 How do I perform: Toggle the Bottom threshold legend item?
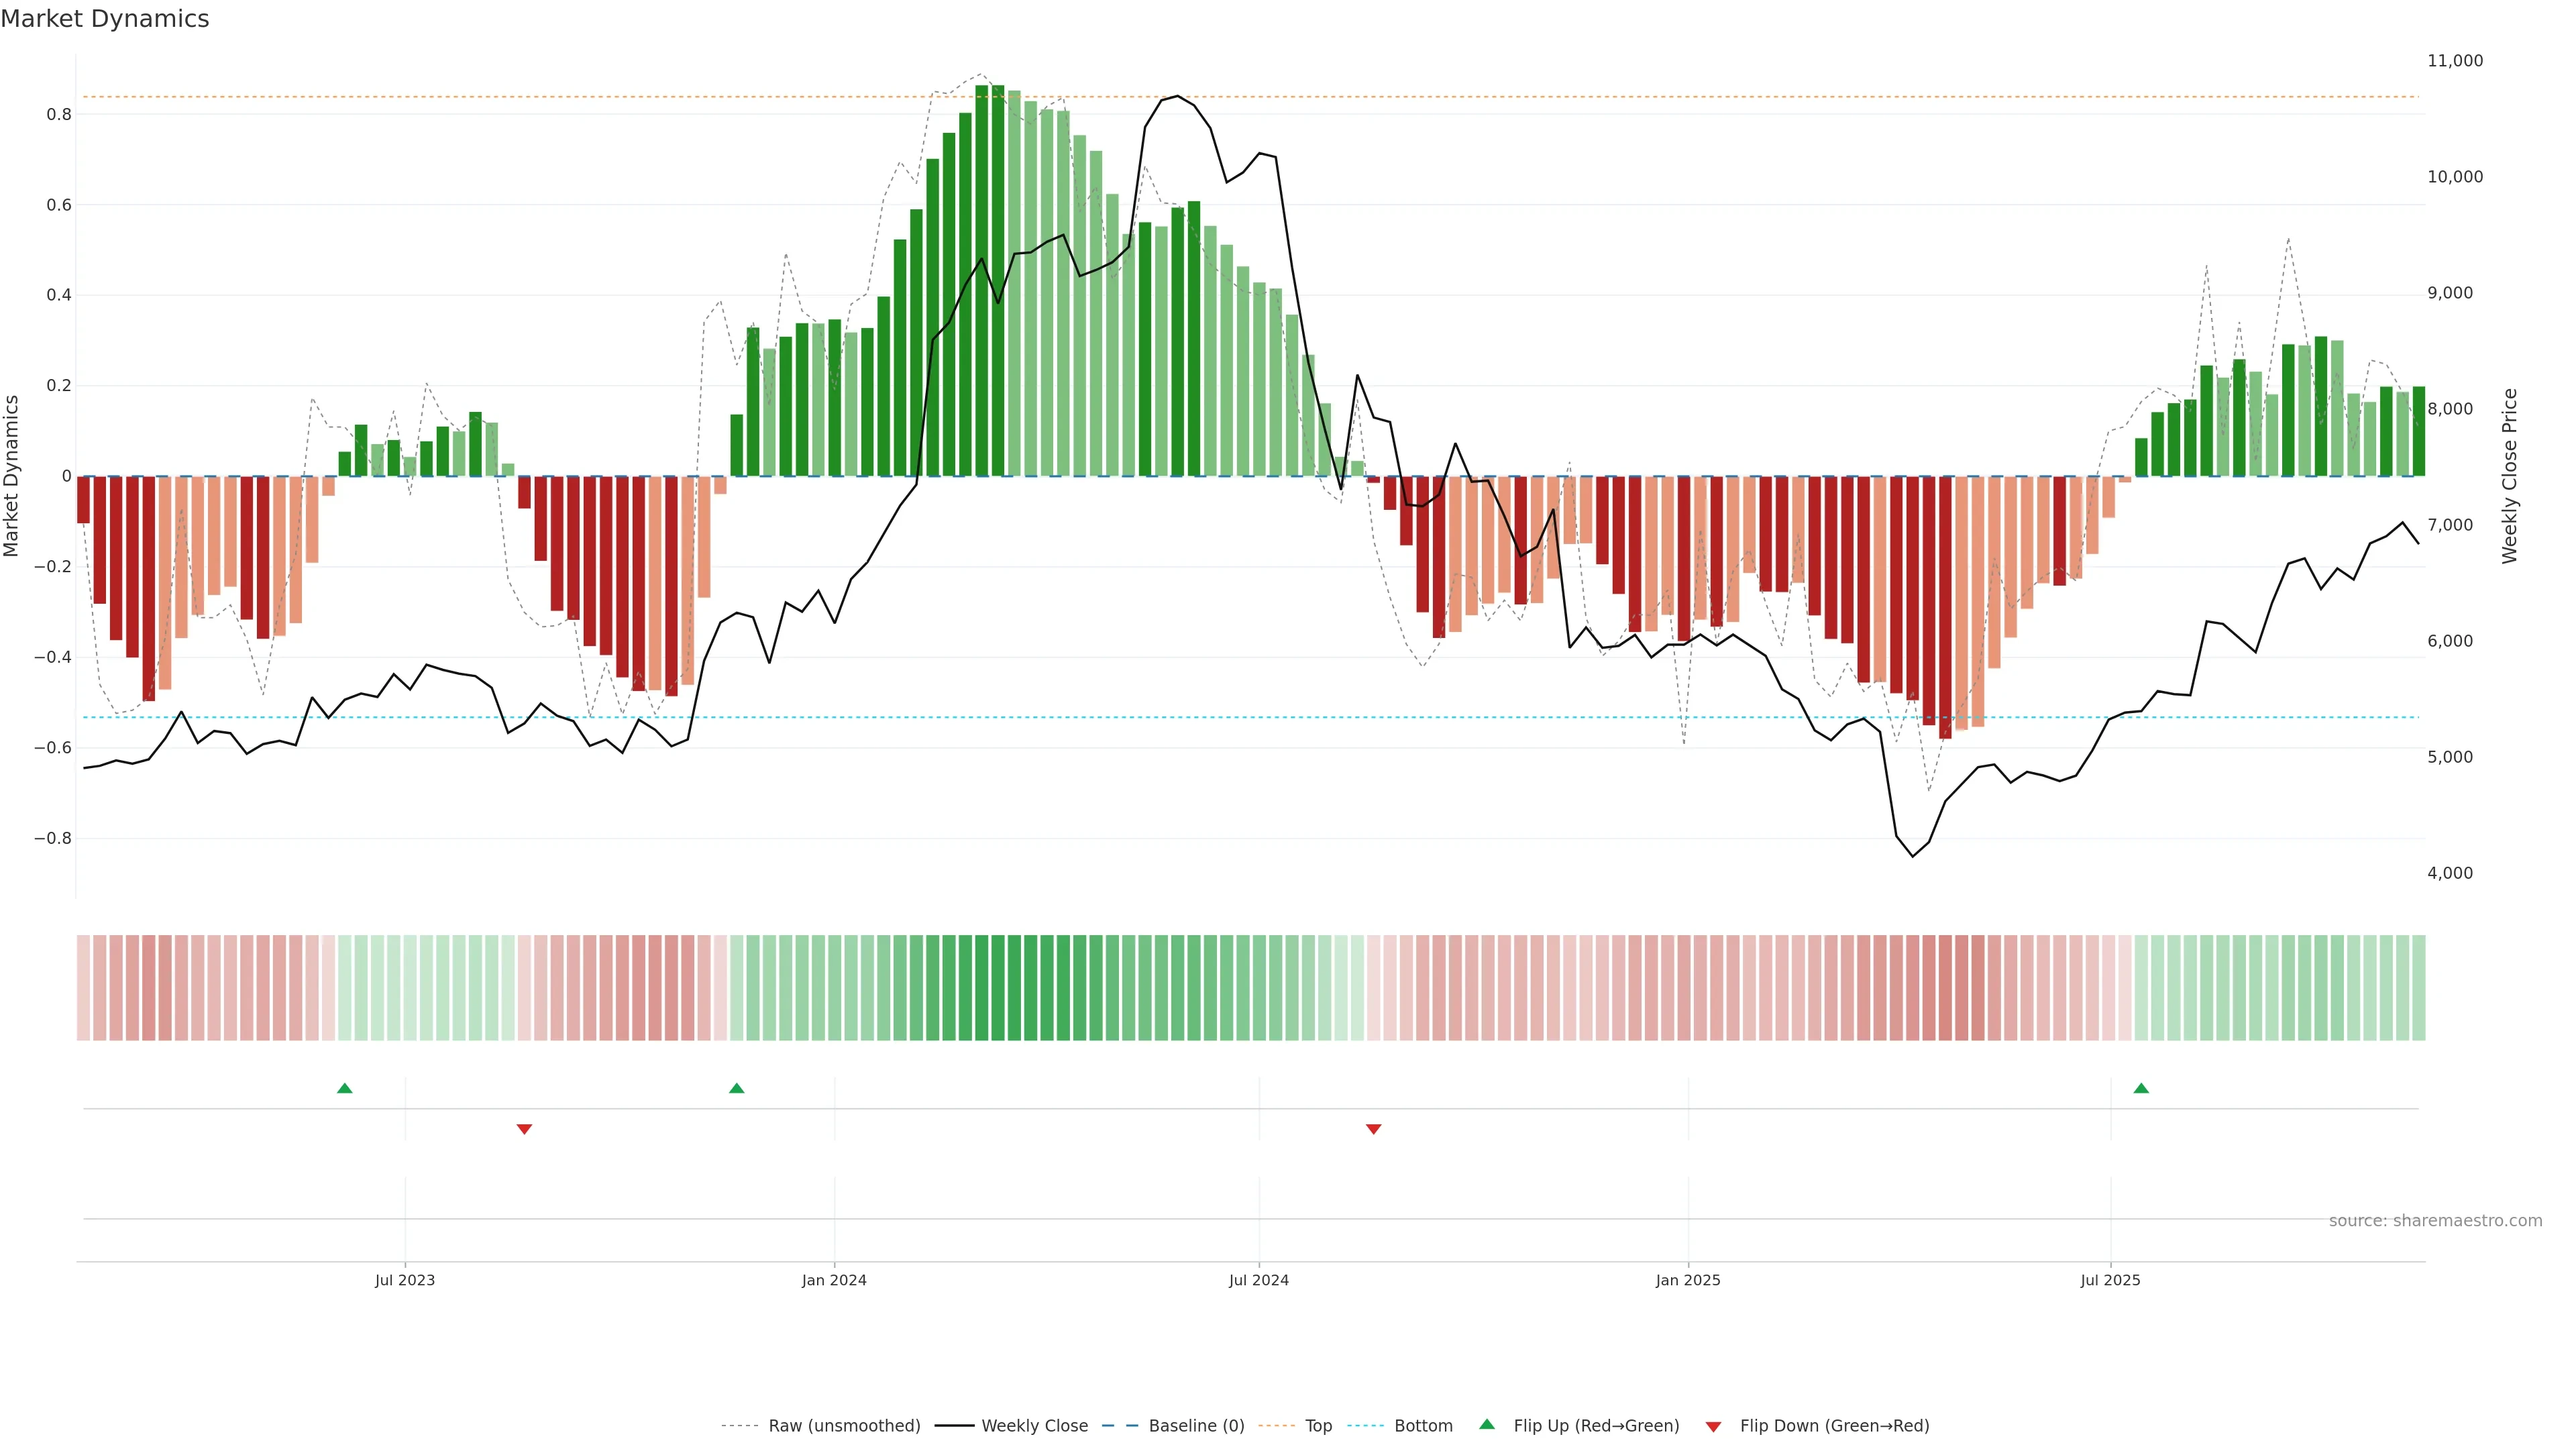[1423, 1426]
